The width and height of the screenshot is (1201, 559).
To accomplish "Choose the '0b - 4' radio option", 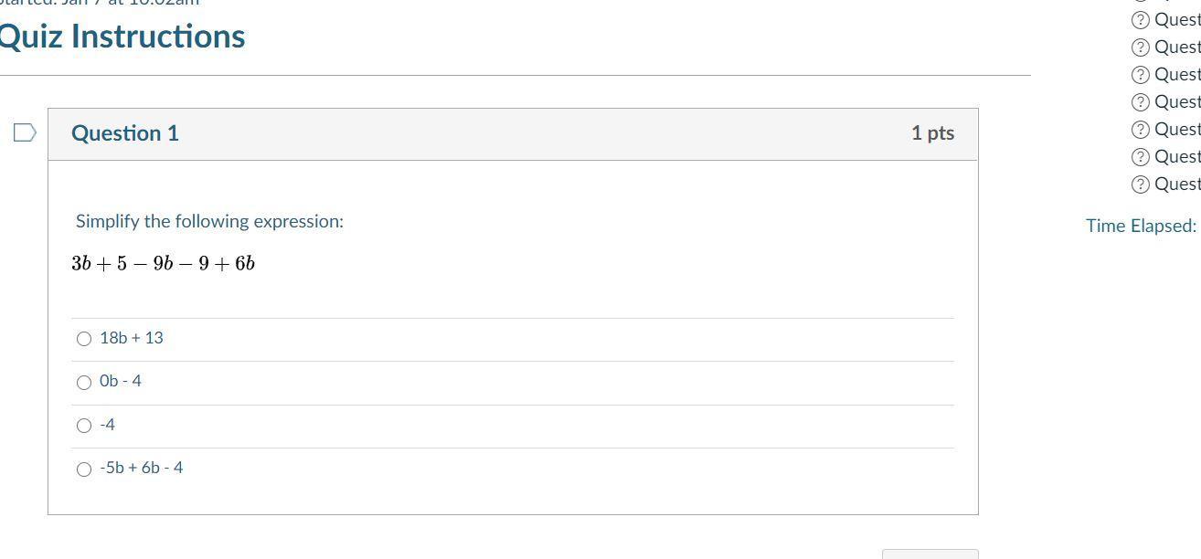I will click(x=84, y=382).
